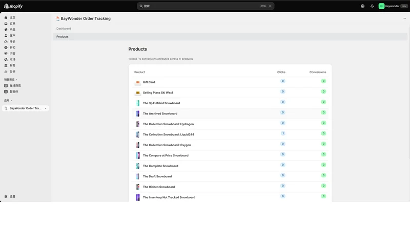410x230 pixels.
Task: Click the Clicks column header
Action: [x=281, y=72]
